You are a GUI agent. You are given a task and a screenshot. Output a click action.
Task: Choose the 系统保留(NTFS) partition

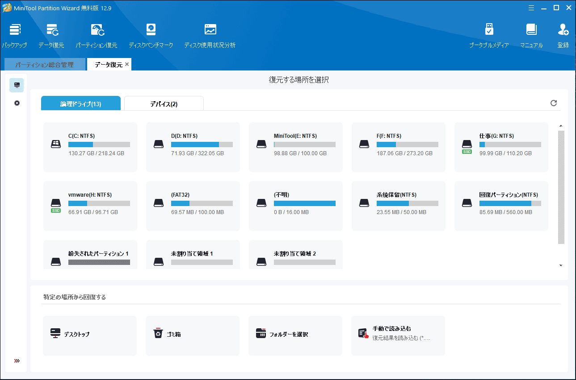tap(399, 206)
